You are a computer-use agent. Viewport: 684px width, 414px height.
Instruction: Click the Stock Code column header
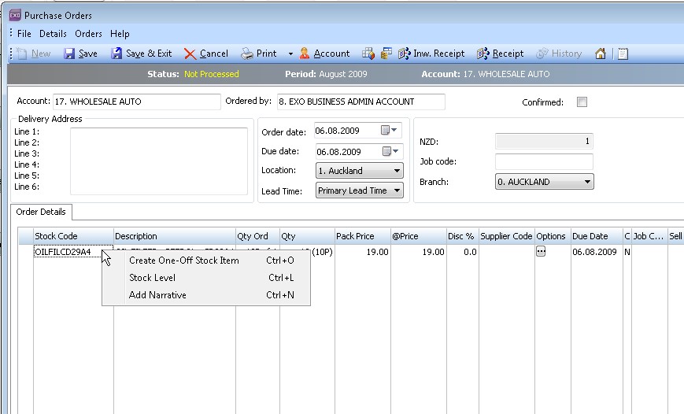pos(73,236)
